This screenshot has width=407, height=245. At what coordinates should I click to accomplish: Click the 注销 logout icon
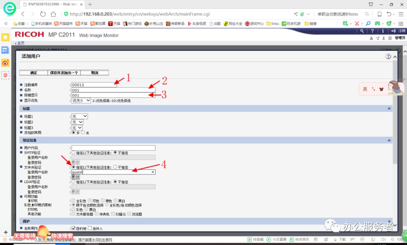click(393, 31)
